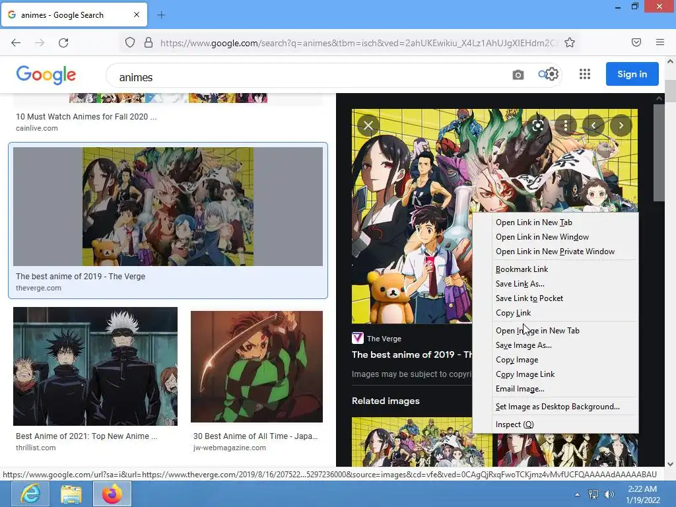
Task: Open the first related image thumbnail
Action: [422, 442]
